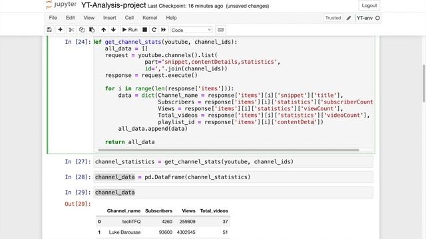Click the 4302645 views value
This screenshot has width=426, height=239.
186,232
